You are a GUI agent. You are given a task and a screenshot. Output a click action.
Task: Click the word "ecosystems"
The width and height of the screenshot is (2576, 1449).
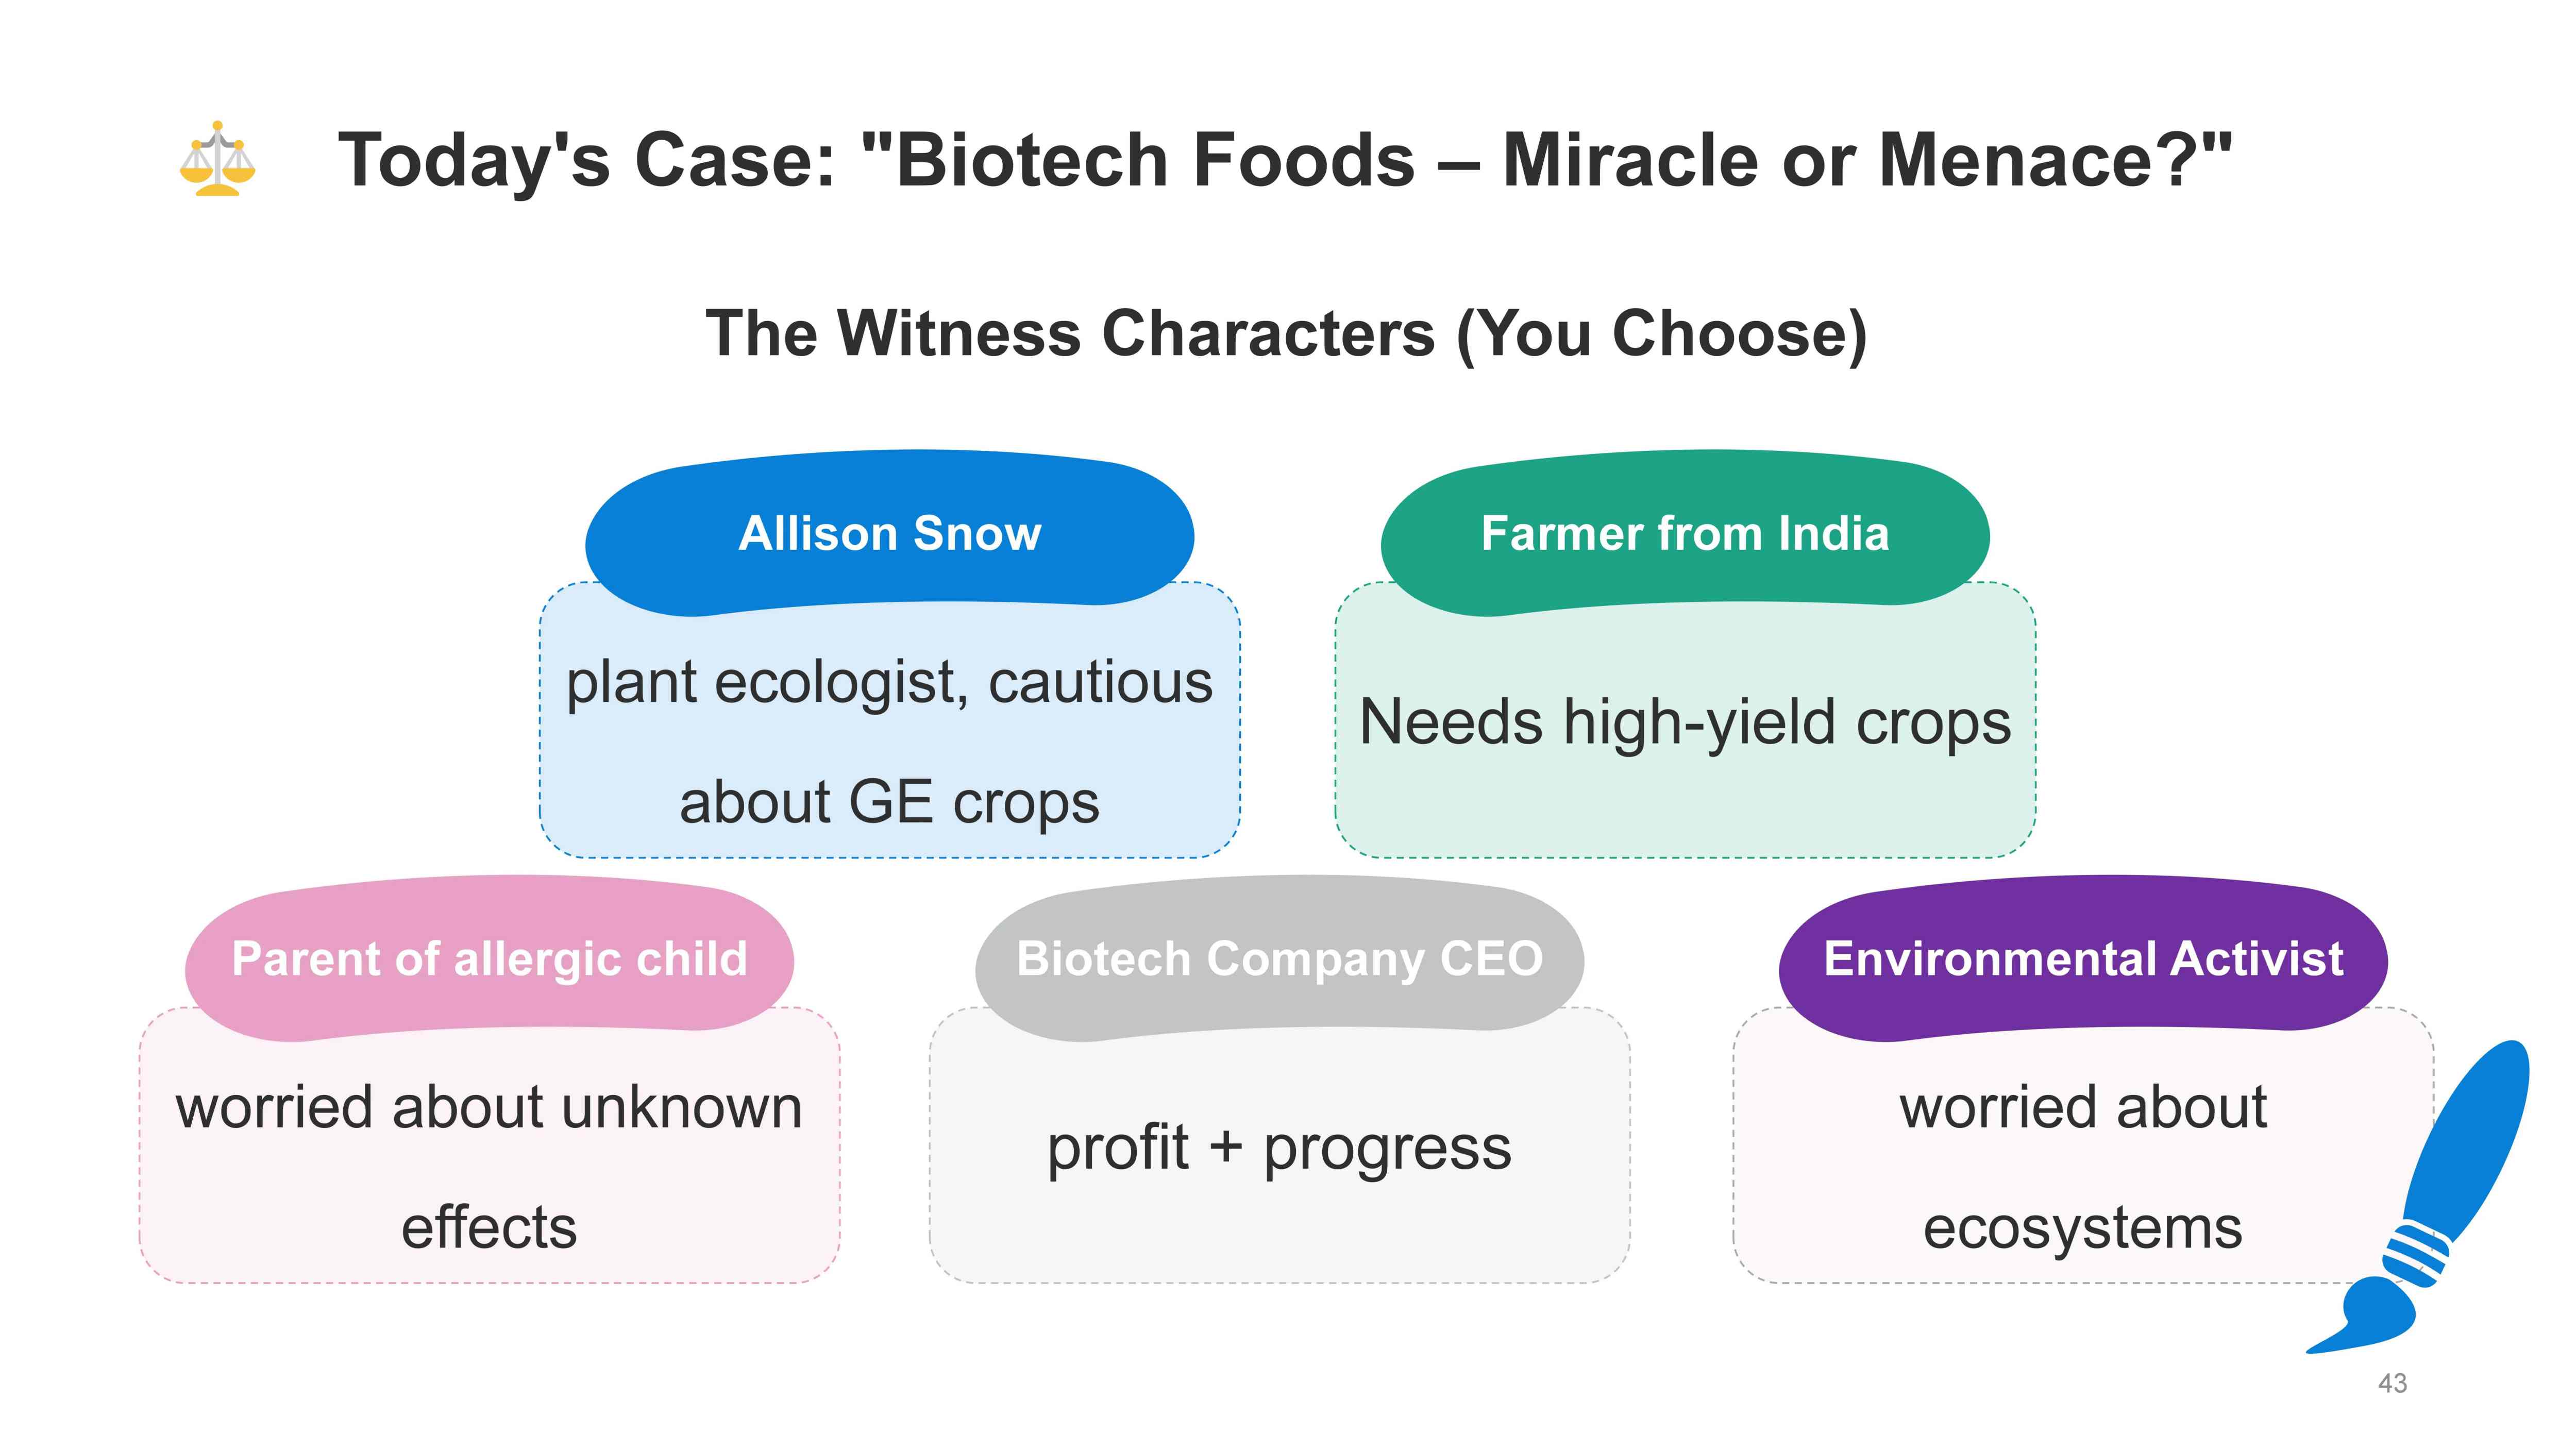point(2083,1227)
